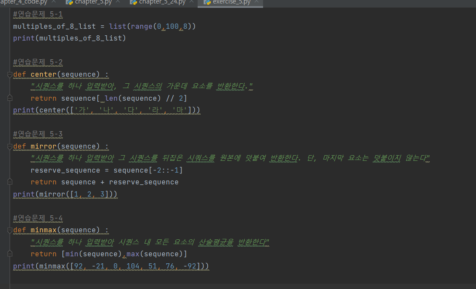Click the Python icon on chapter_5.py tab
This screenshot has height=289, width=476.
pos(69,3)
